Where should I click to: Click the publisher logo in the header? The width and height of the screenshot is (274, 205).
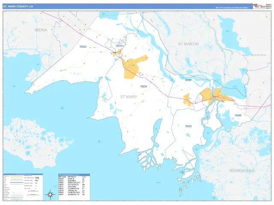click(259, 6)
